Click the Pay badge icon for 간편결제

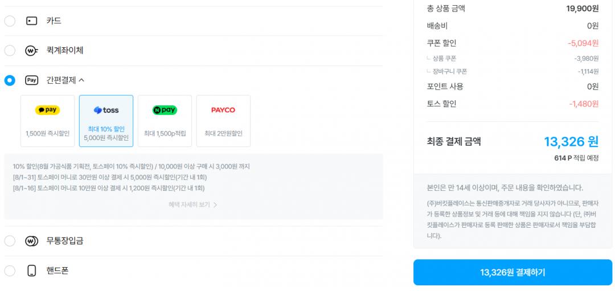[31, 80]
